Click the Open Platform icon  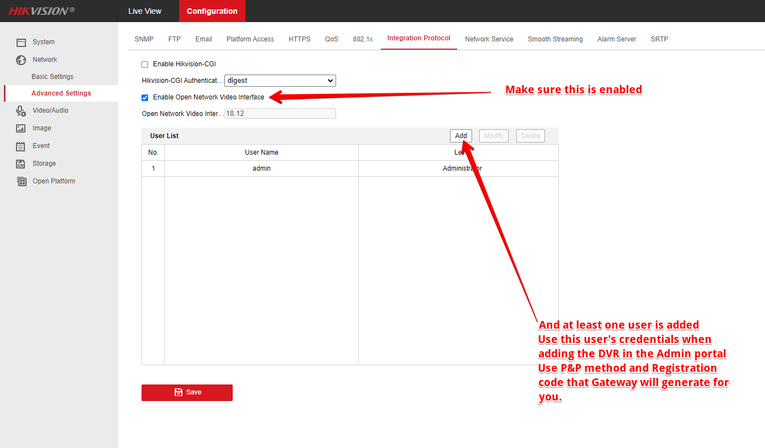point(22,181)
